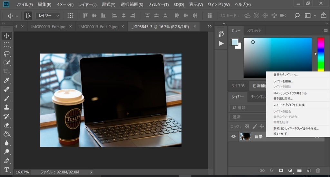Select the Pen tool

tap(6, 161)
